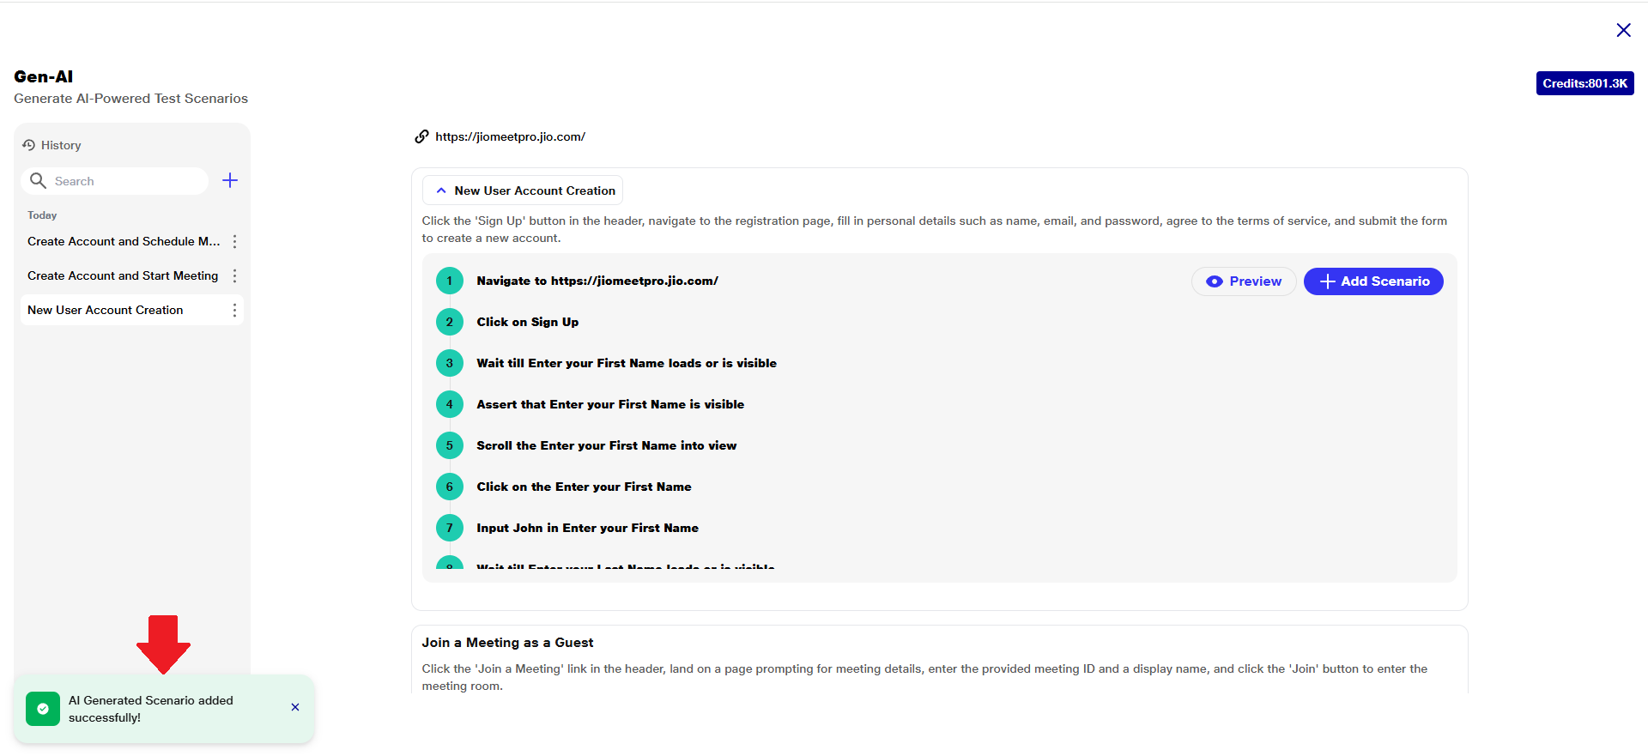Preview the New User Account Creation scenario
This screenshot has width=1648, height=756.
1243,281
